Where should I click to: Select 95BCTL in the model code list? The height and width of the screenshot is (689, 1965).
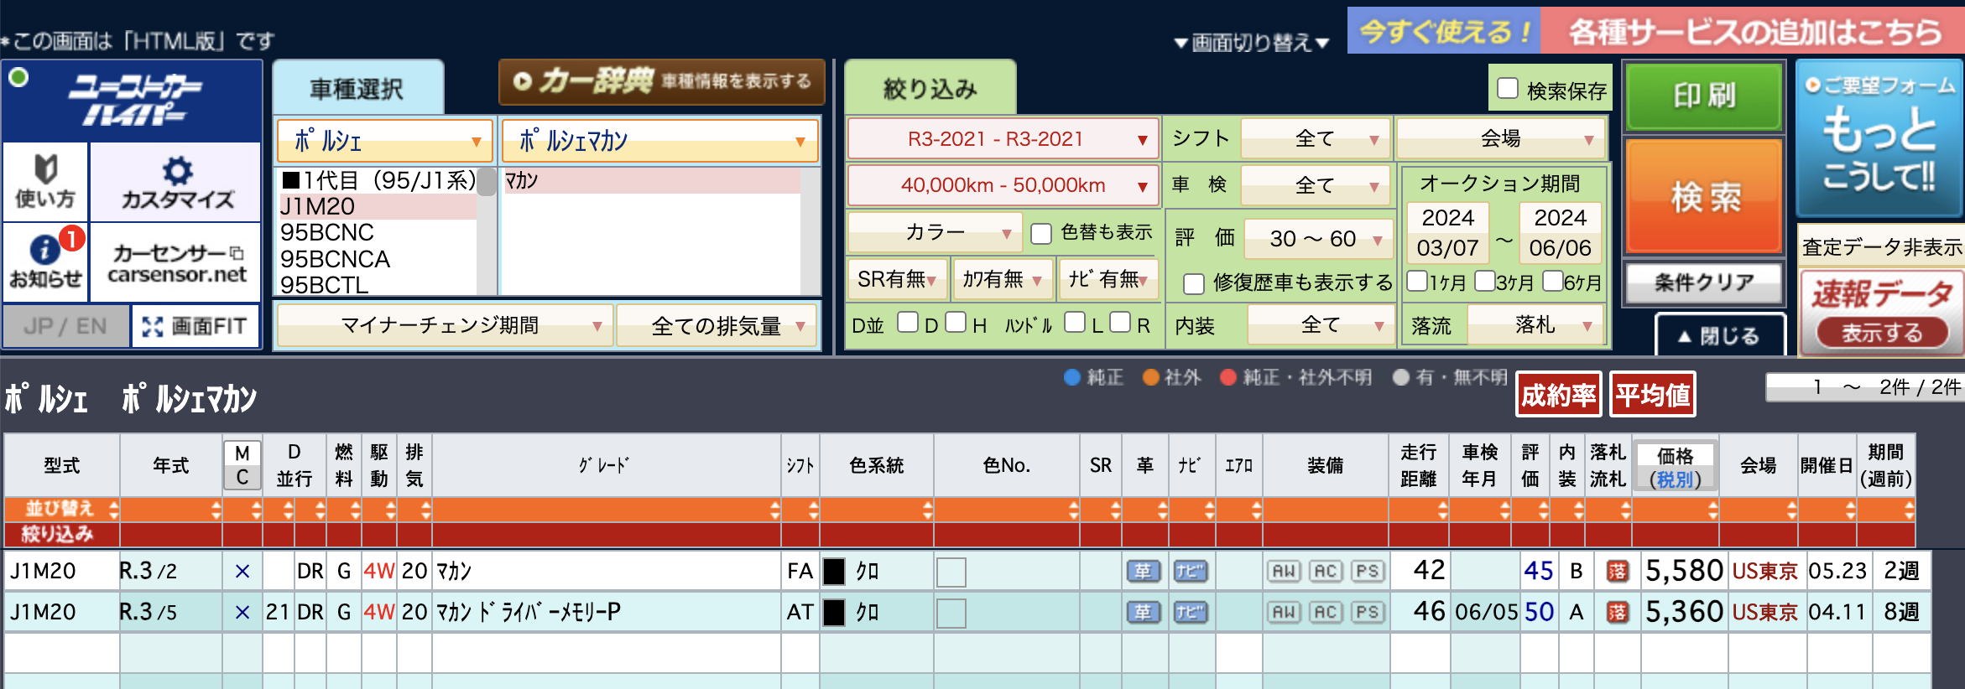pyautogui.click(x=378, y=284)
